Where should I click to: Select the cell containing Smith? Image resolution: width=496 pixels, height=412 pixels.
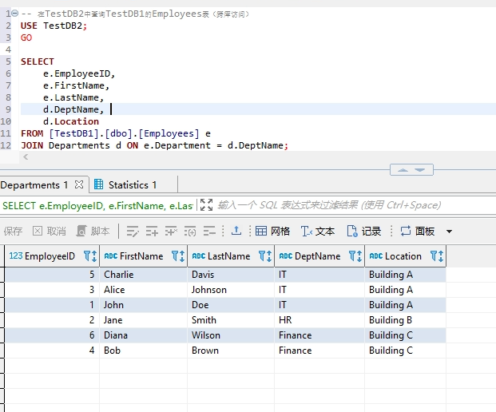pyautogui.click(x=231, y=320)
